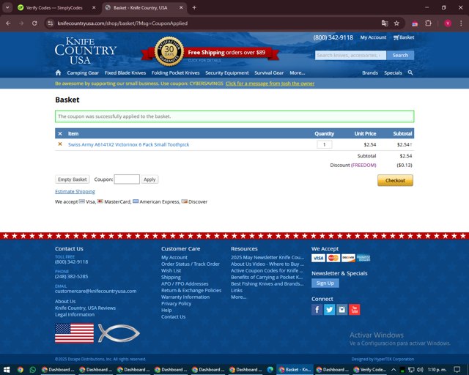This screenshot has height=375, width=469.
Task: Focus the Coupon code input field
Action: [x=127, y=179]
